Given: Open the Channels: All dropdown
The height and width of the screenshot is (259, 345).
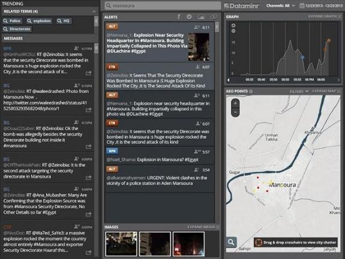Looking at the screenshot, I should [281, 6].
